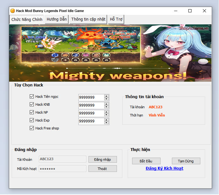
Task: Open the Hướng Dẫn tab
Action: 57,19
